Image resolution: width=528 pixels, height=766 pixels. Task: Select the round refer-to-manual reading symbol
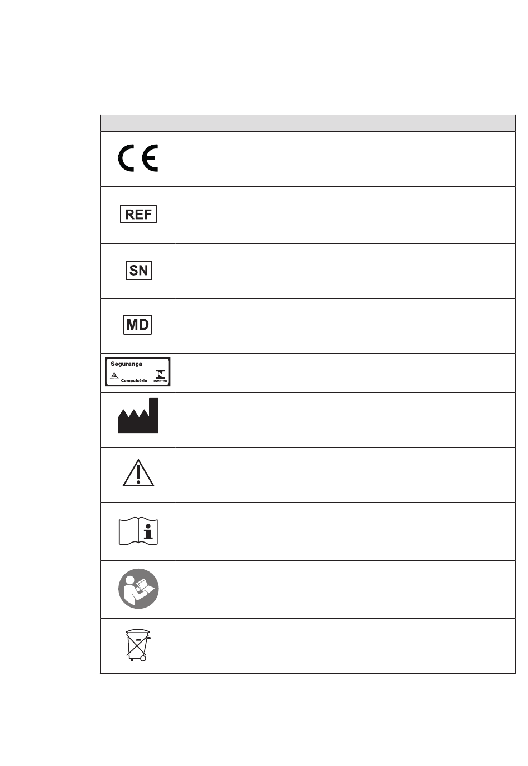point(138,589)
